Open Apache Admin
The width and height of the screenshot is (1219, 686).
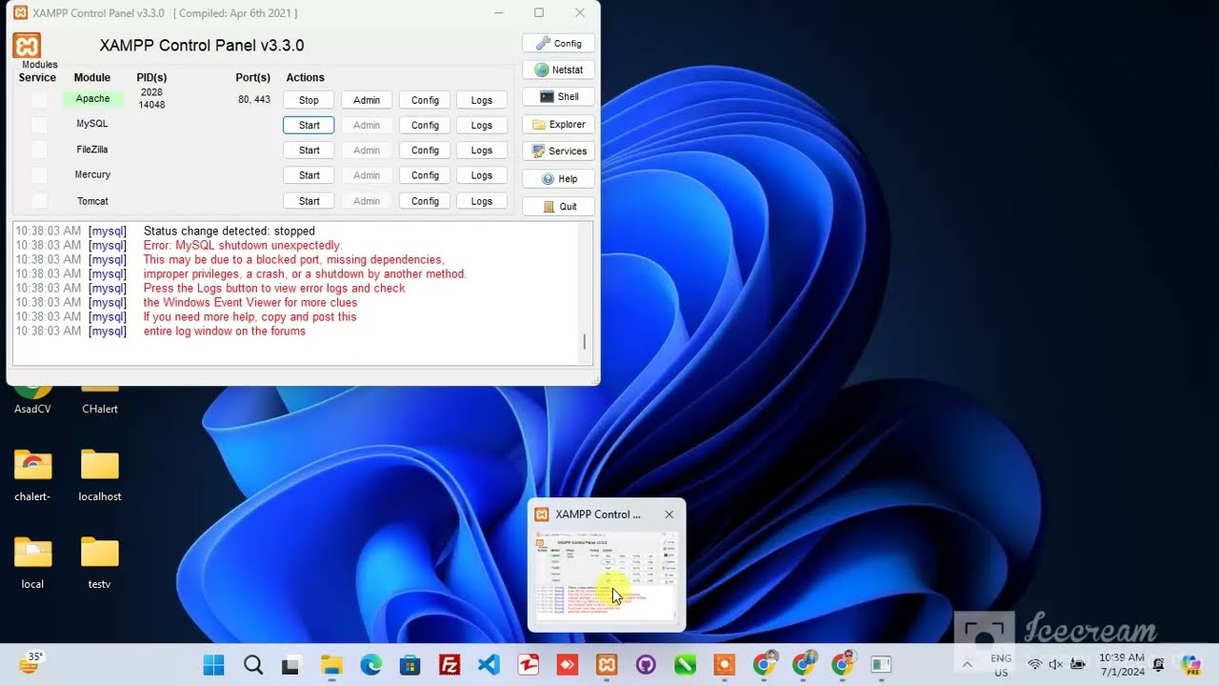[x=367, y=100]
